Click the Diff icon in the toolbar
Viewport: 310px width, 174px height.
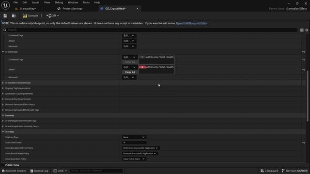click(x=48, y=16)
